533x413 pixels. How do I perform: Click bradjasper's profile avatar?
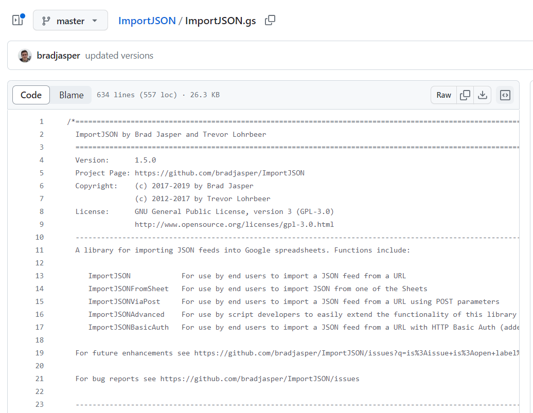24,56
